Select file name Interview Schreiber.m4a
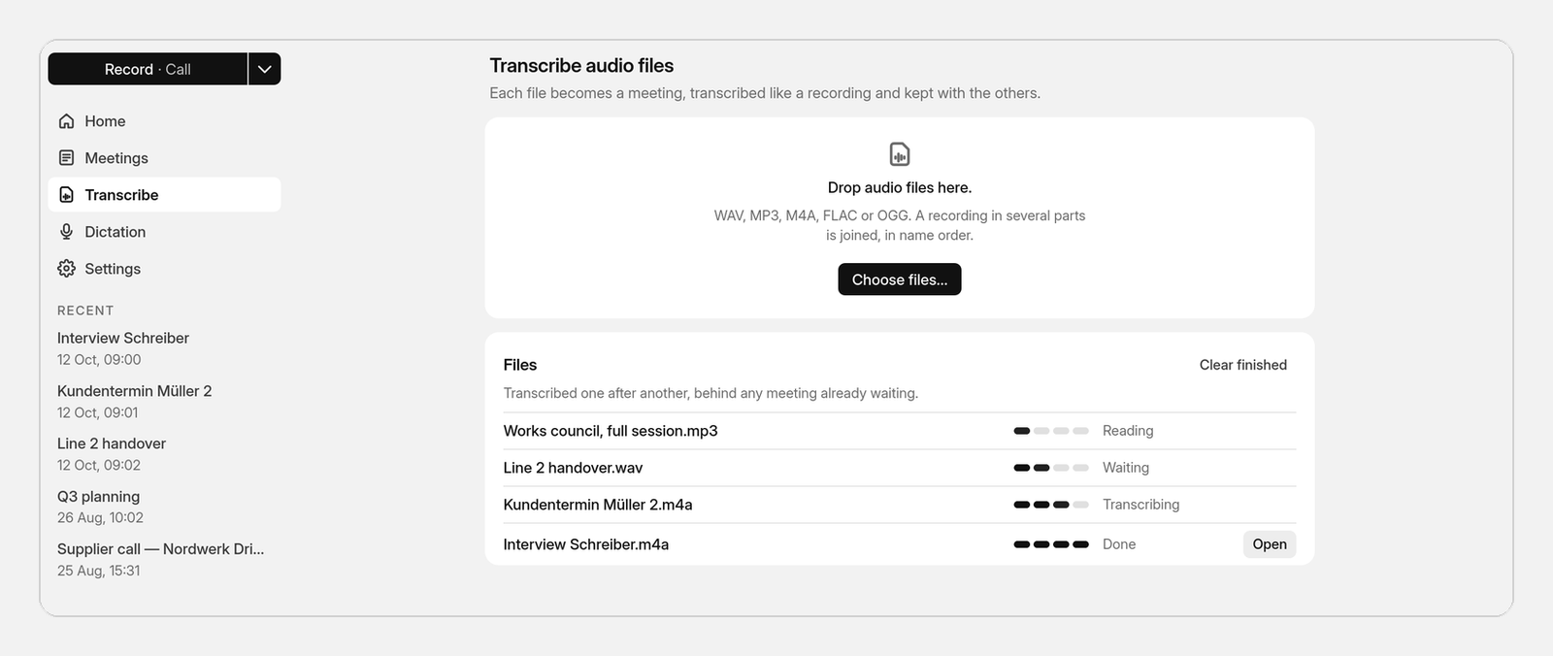 [586, 544]
